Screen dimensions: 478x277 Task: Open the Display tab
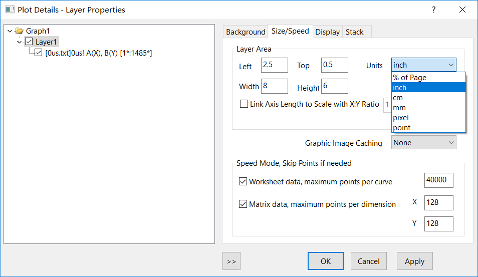pos(327,32)
